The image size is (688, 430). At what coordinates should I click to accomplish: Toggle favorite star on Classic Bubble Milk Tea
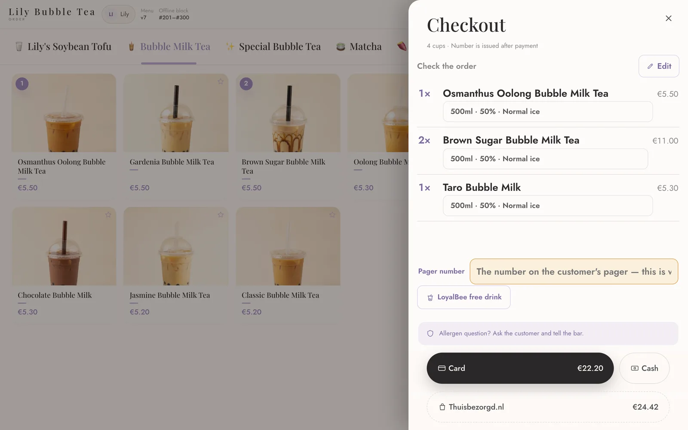[x=332, y=215]
